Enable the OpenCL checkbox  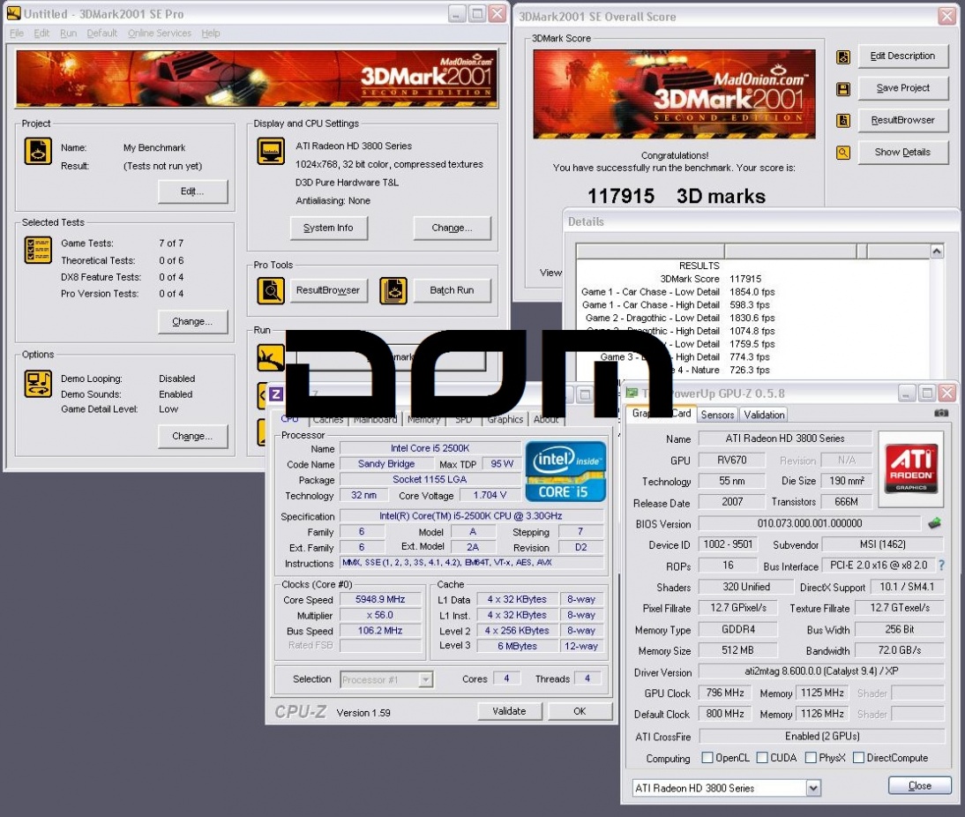[x=707, y=758]
